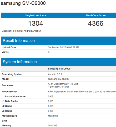Click the BIOS row label
The image size is (116, 127).
pyautogui.click(x=5, y=121)
